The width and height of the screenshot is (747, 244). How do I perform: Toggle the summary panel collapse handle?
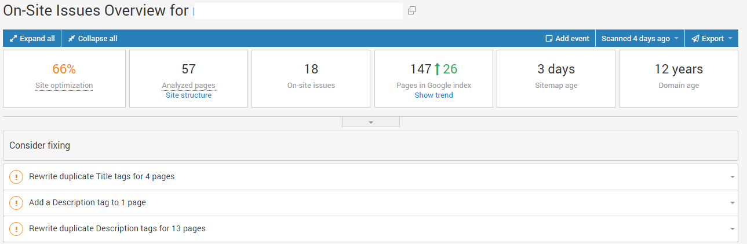point(371,122)
